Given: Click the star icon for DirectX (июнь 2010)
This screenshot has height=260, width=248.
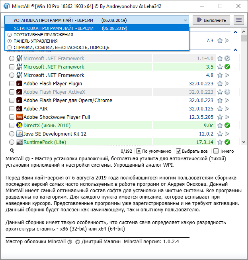Looking at the screenshot, I should coord(220,126).
